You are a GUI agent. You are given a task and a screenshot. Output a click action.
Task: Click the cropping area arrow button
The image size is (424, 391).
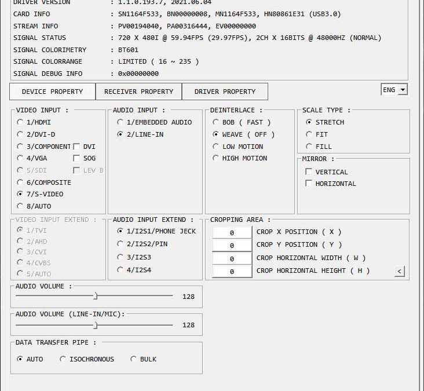[x=400, y=271]
